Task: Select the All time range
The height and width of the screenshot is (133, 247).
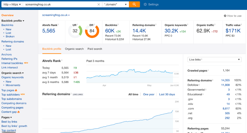Action: click(x=133, y=94)
